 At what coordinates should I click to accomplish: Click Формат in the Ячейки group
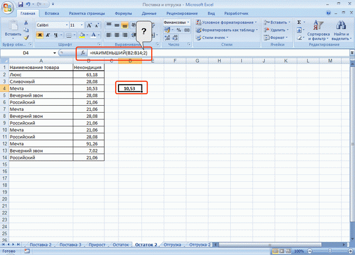tap(275, 38)
